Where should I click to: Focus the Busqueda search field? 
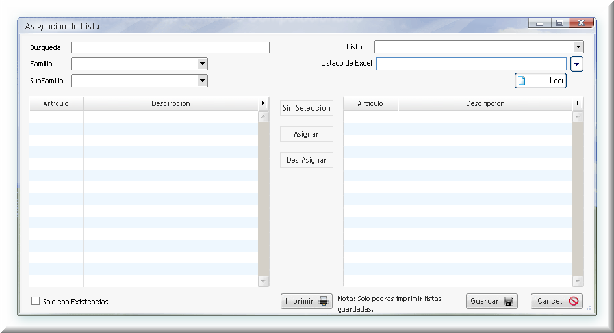[x=170, y=47]
